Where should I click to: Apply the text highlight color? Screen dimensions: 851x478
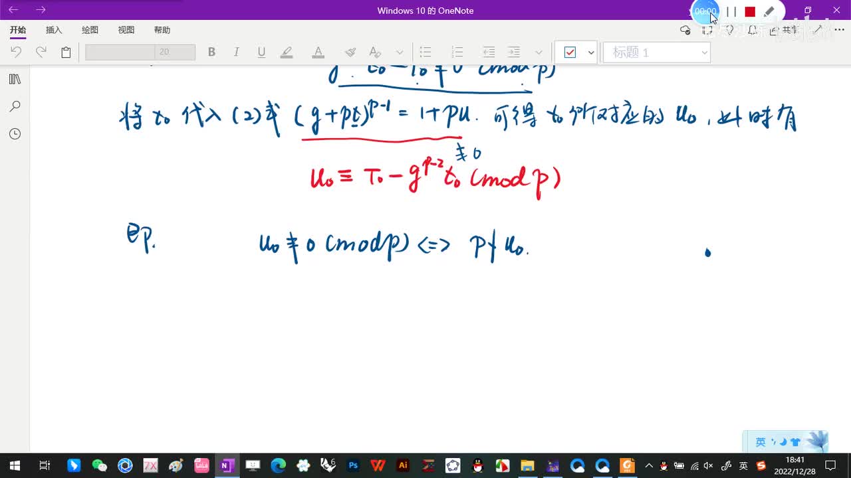click(x=287, y=52)
